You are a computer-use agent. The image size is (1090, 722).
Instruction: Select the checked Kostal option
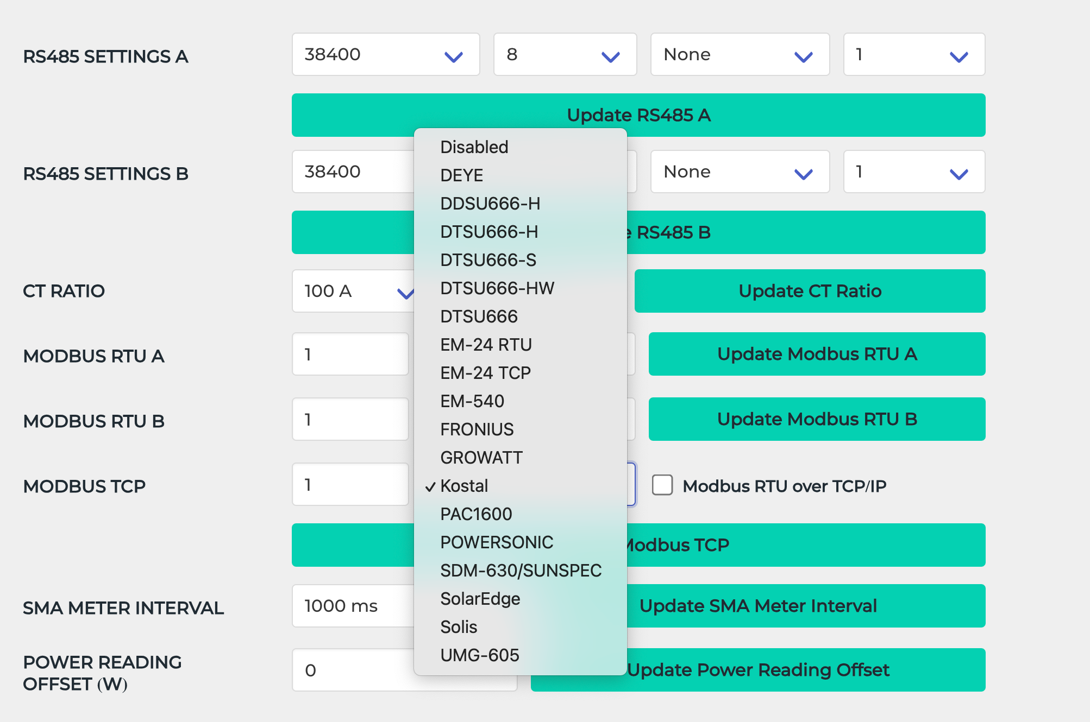point(464,486)
